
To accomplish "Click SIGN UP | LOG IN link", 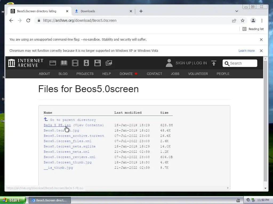I will [x=191, y=63].
